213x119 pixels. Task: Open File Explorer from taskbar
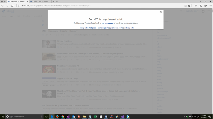coord(84,117)
